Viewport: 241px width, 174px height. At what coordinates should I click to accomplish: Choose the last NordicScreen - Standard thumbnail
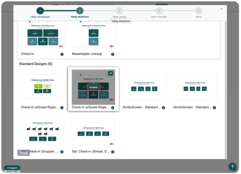pos(195,87)
